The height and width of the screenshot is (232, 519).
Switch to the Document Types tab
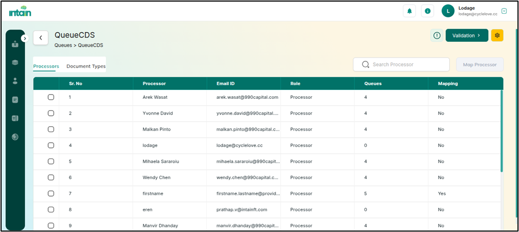86,67
